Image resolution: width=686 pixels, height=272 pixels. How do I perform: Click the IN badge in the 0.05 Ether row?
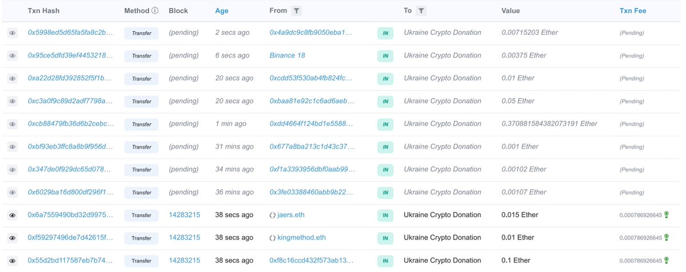point(385,102)
